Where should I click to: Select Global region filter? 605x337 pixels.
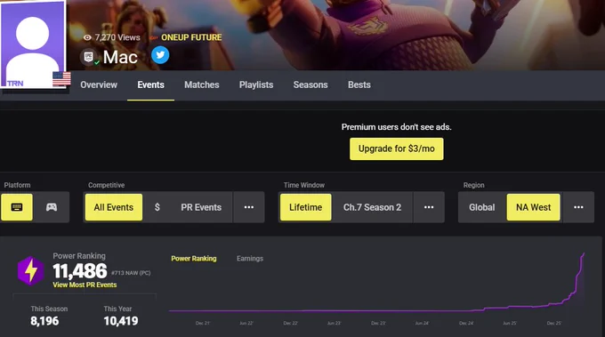(x=482, y=207)
